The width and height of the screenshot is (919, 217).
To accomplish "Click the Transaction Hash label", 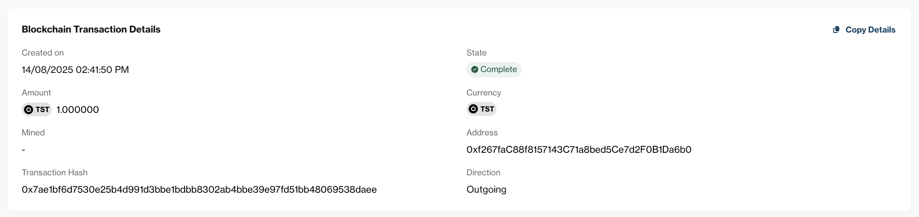I will click(x=54, y=173).
